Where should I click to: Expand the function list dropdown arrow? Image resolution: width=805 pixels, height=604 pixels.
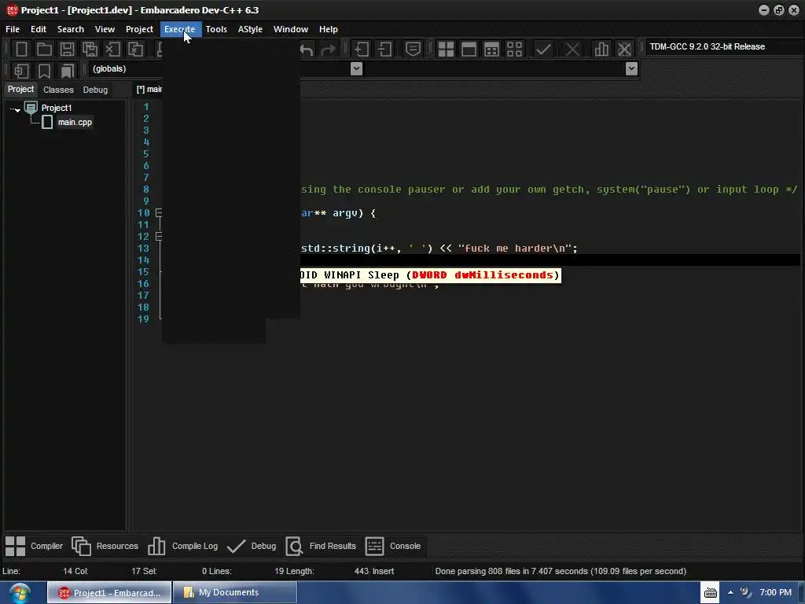[x=631, y=69]
